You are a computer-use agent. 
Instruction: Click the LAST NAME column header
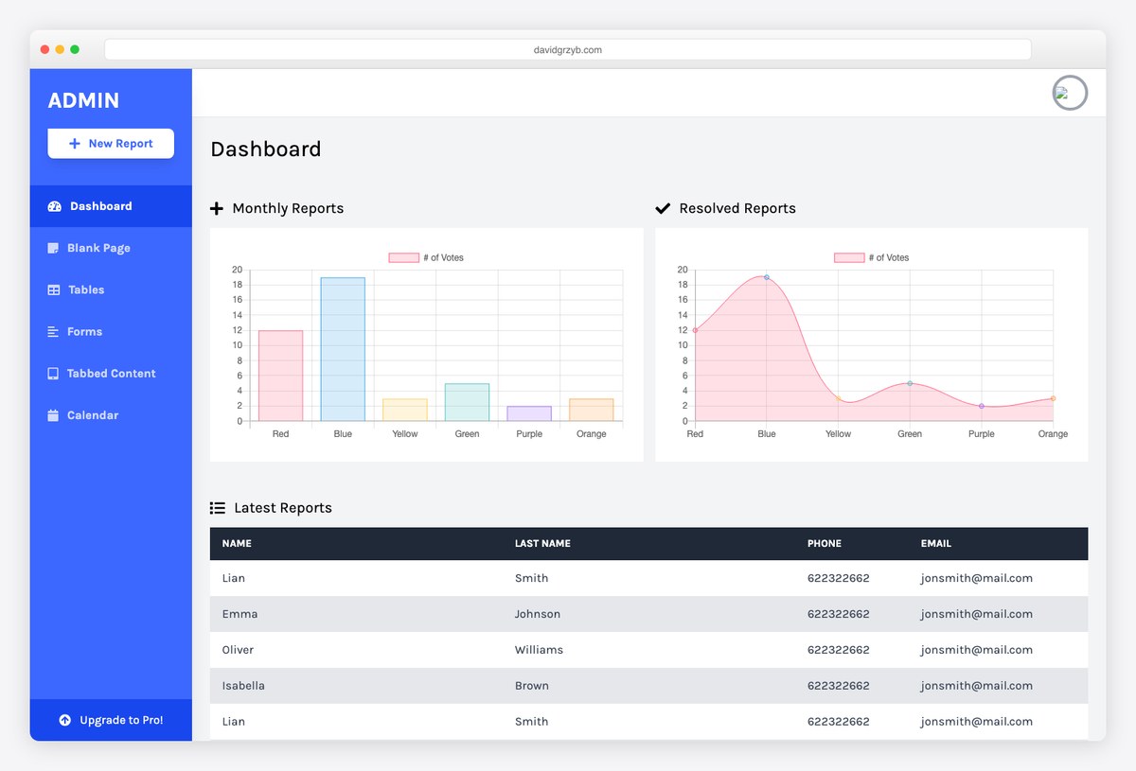[542, 544]
